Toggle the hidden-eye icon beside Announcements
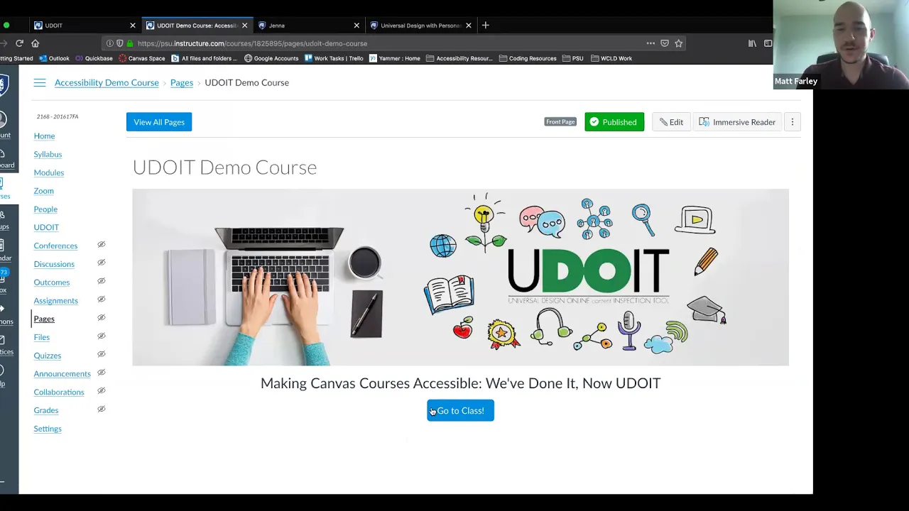 click(101, 373)
